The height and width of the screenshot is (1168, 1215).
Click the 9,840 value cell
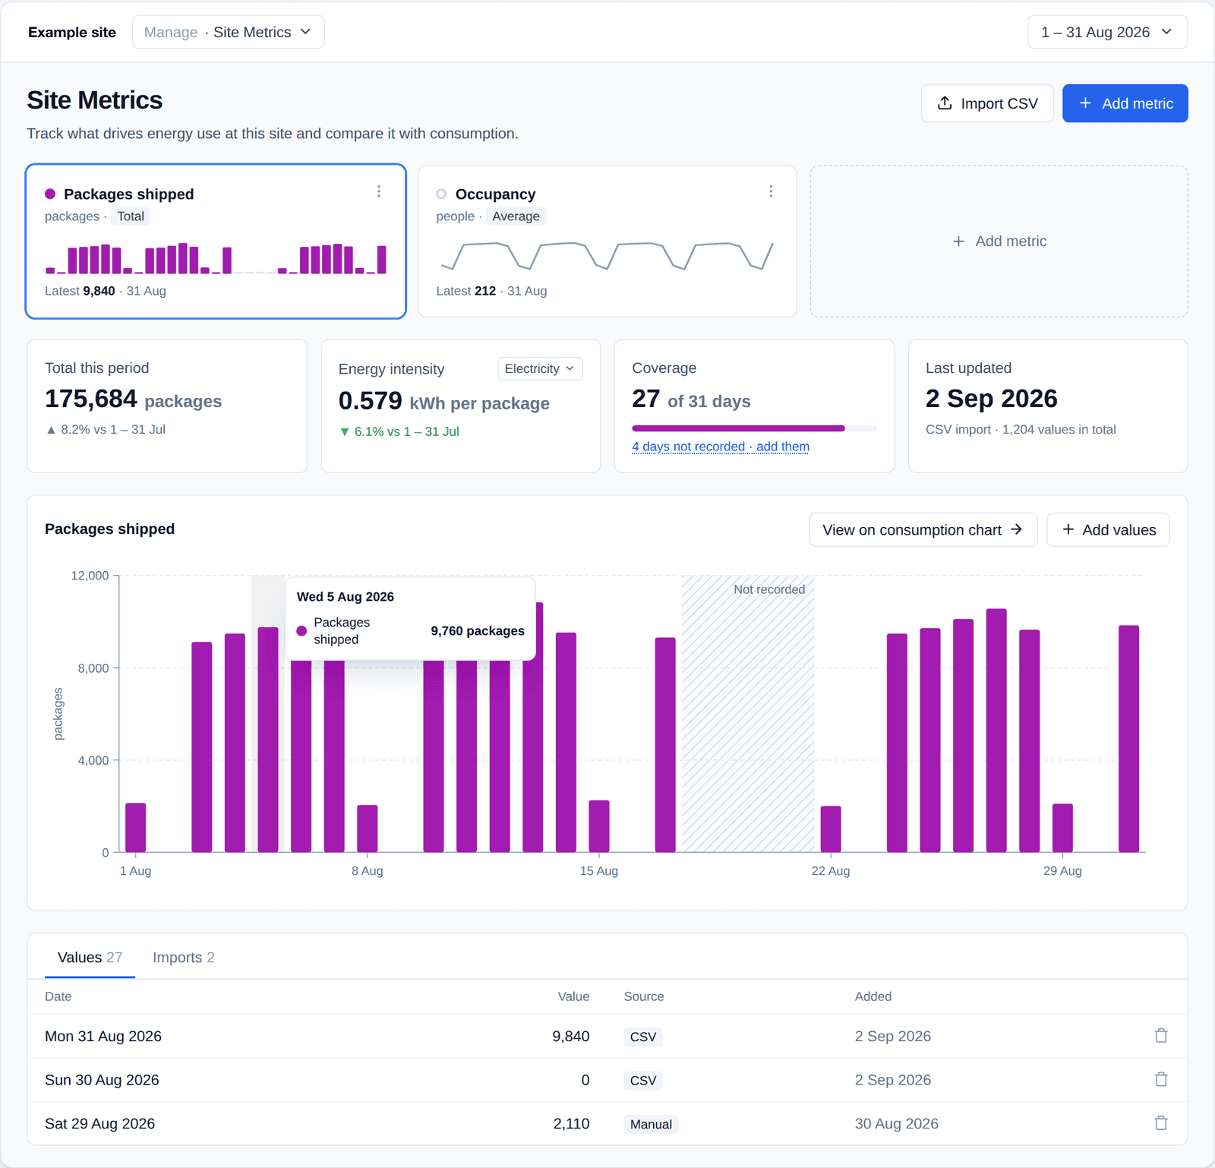pyautogui.click(x=571, y=1036)
